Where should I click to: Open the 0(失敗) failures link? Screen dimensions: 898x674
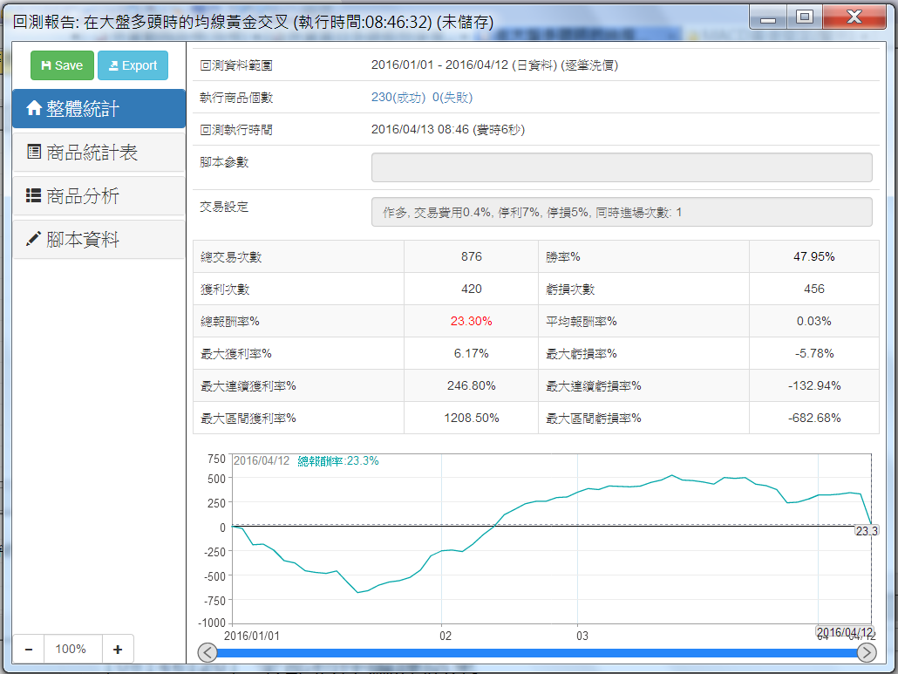(452, 98)
